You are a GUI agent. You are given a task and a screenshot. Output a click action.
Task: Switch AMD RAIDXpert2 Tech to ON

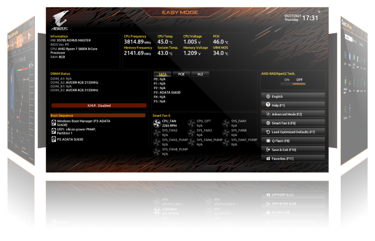click(x=287, y=80)
